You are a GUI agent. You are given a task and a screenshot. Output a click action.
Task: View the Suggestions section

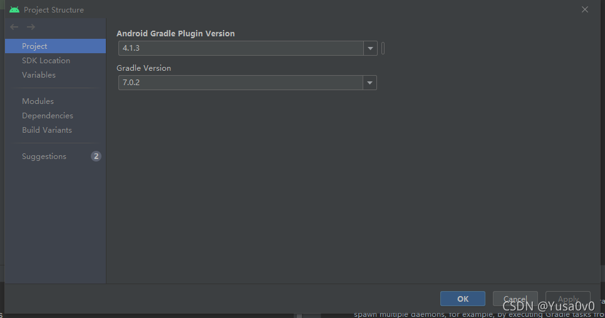pyautogui.click(x=44, y=156)
